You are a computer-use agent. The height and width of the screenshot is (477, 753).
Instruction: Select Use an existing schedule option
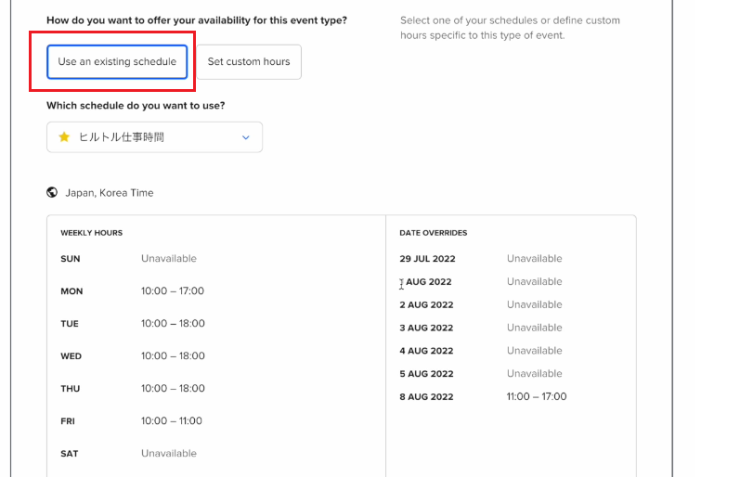coord(117,62)
